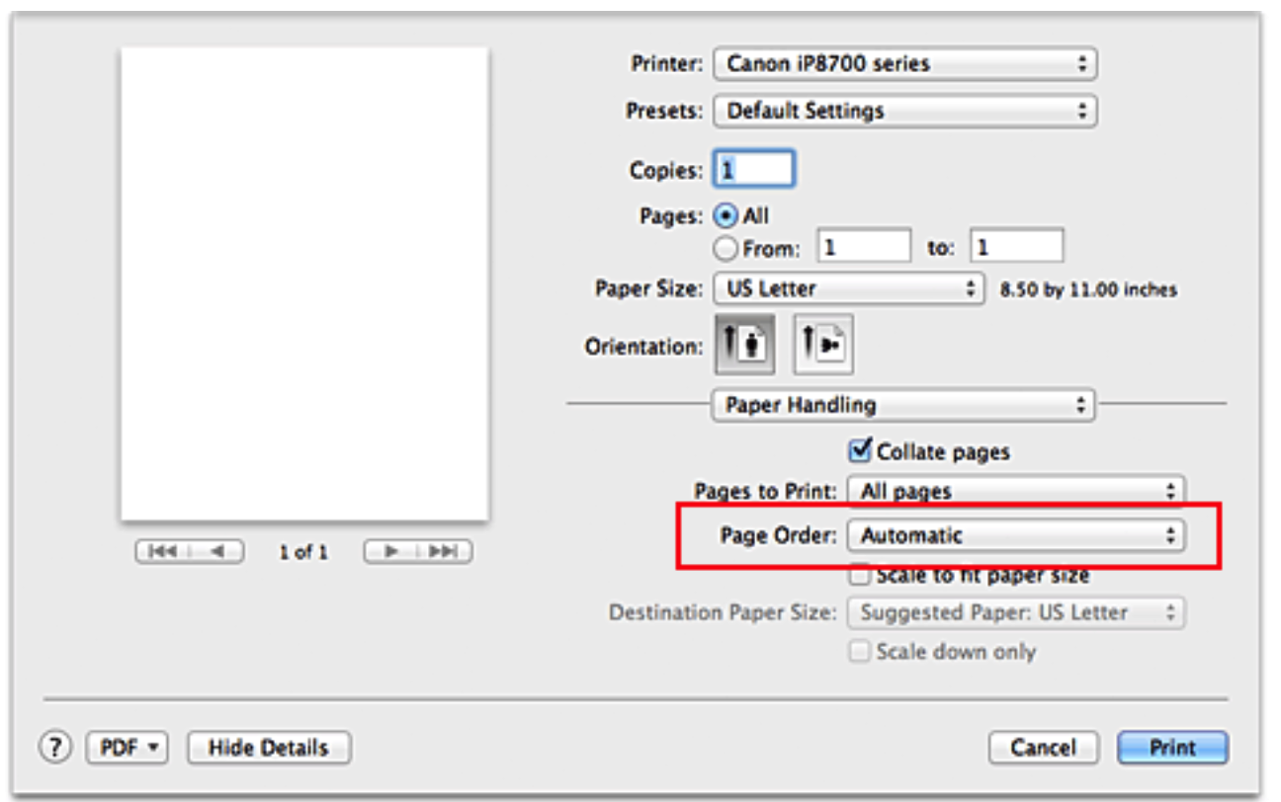Screen dimensions: 1281x802
Task: Open the Presets Default Settings dropdown
Action: coord(905,111)
